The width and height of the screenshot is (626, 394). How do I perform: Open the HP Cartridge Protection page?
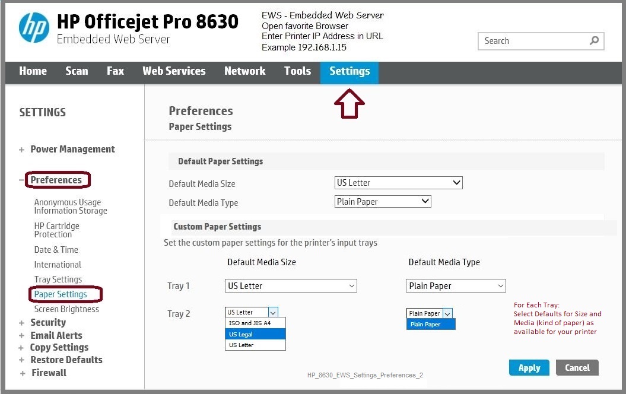(x=57, y=230)
